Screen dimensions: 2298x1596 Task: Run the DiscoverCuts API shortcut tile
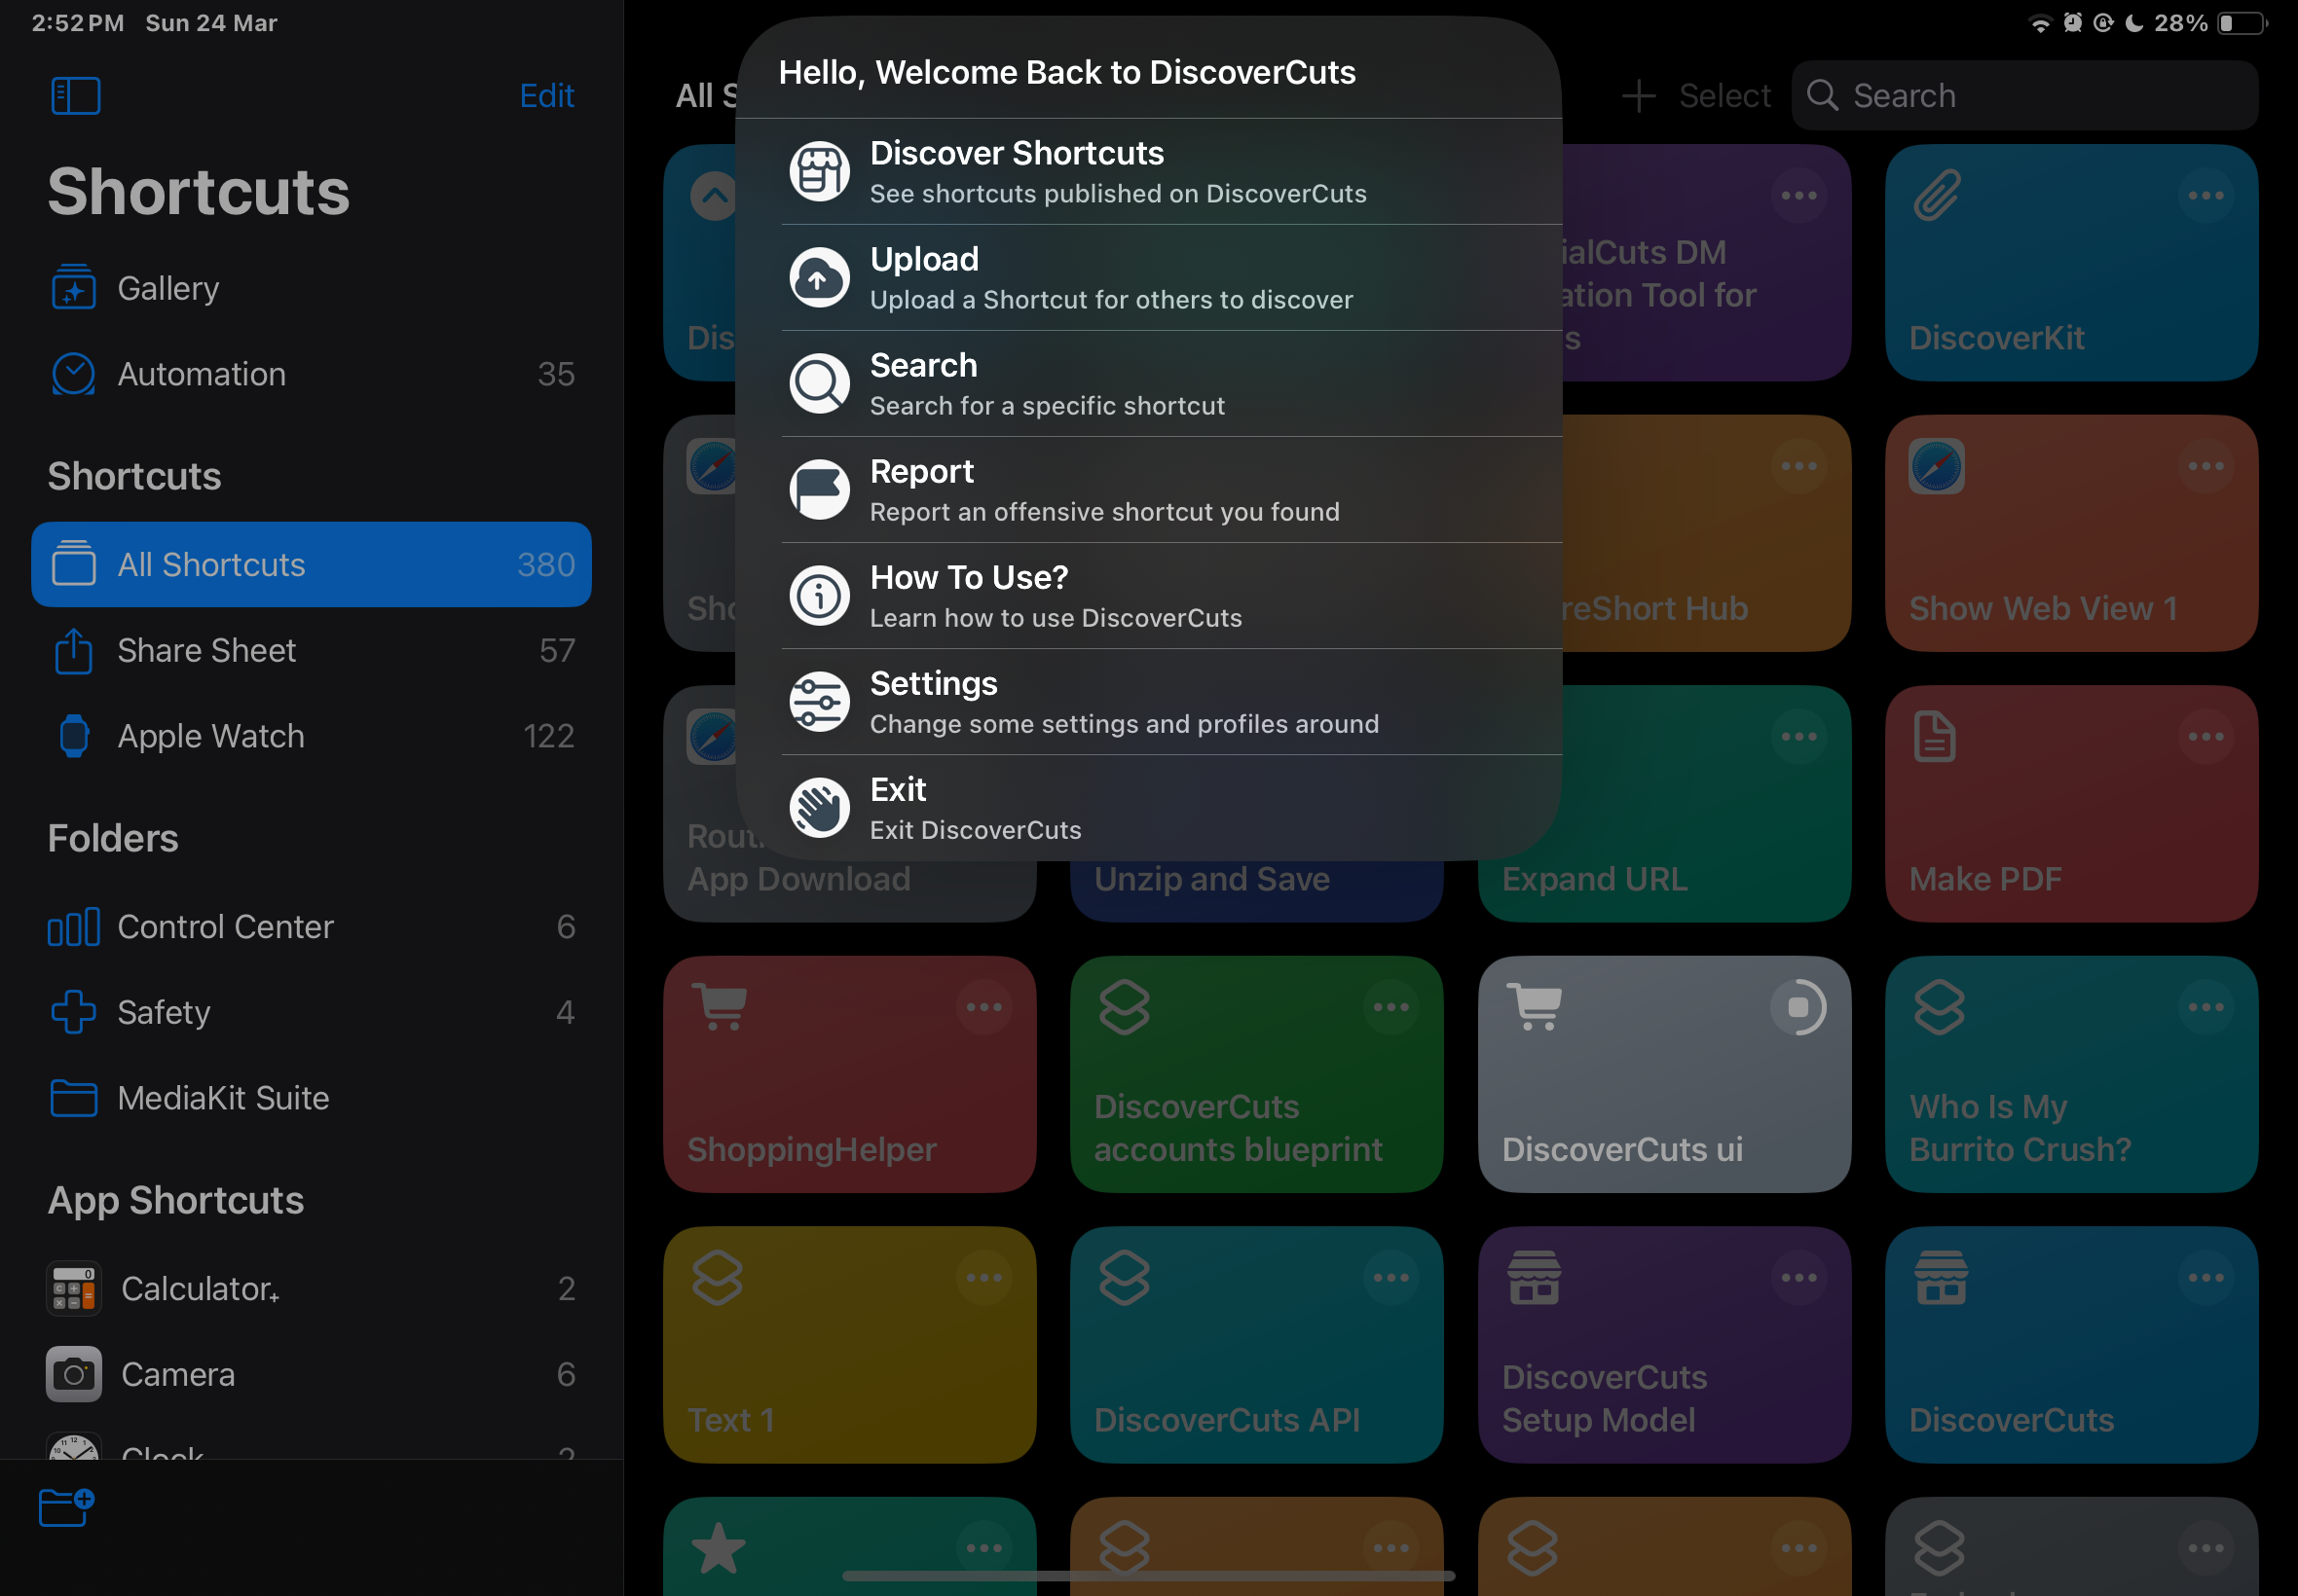[x=1255, y=1345]
